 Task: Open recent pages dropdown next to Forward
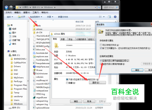point(14,8)
